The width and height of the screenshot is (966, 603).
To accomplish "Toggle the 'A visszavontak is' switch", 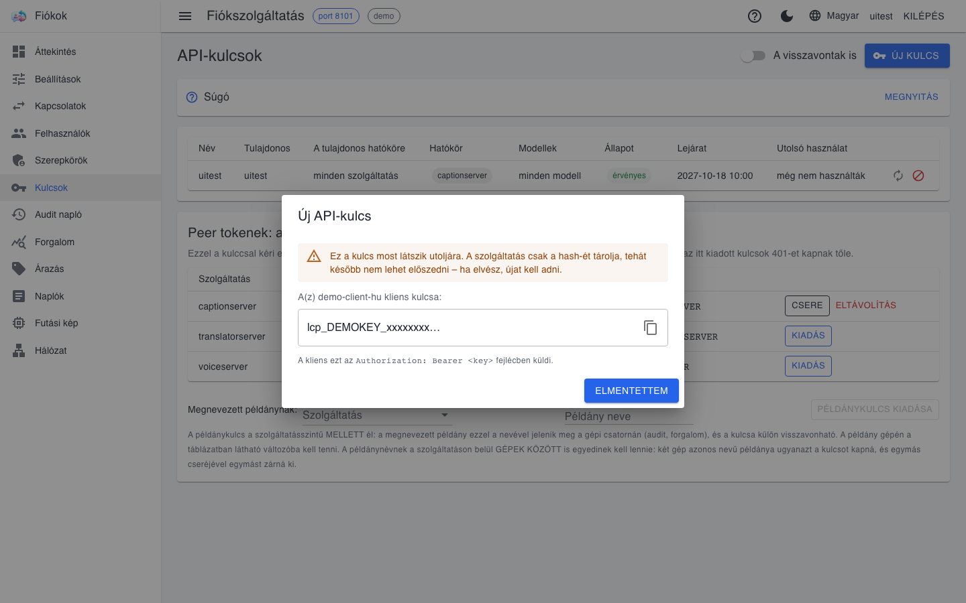I will tap(753, 56).
